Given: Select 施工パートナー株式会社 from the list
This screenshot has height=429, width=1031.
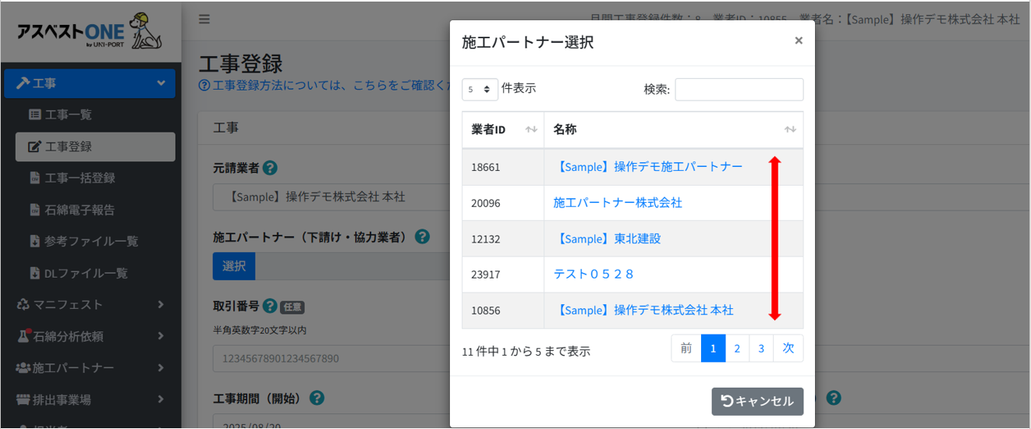Looking at the screenshot, I should [618, 203].
